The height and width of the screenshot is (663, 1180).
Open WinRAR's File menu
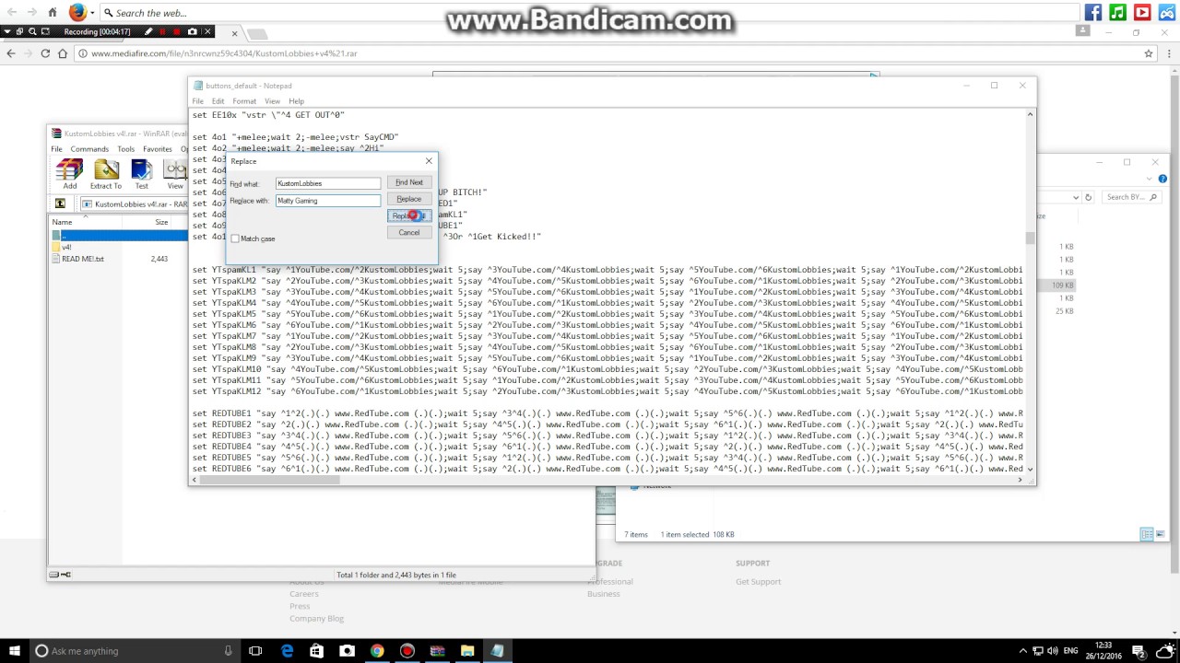[56, 149]
